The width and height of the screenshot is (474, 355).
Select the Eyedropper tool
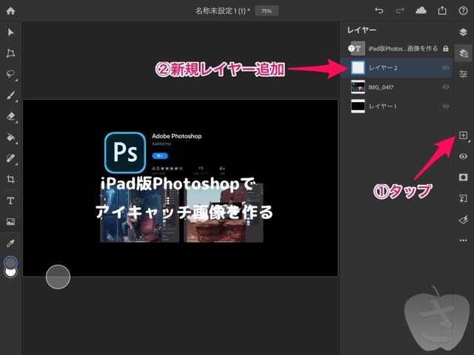point(10,243)
